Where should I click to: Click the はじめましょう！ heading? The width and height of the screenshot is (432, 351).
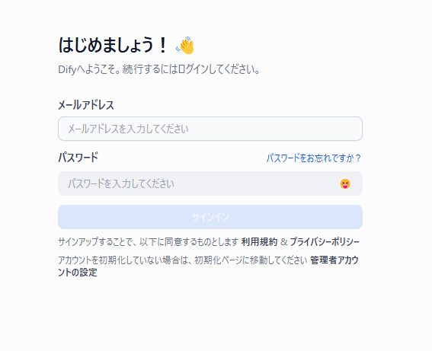click(113, 45)
